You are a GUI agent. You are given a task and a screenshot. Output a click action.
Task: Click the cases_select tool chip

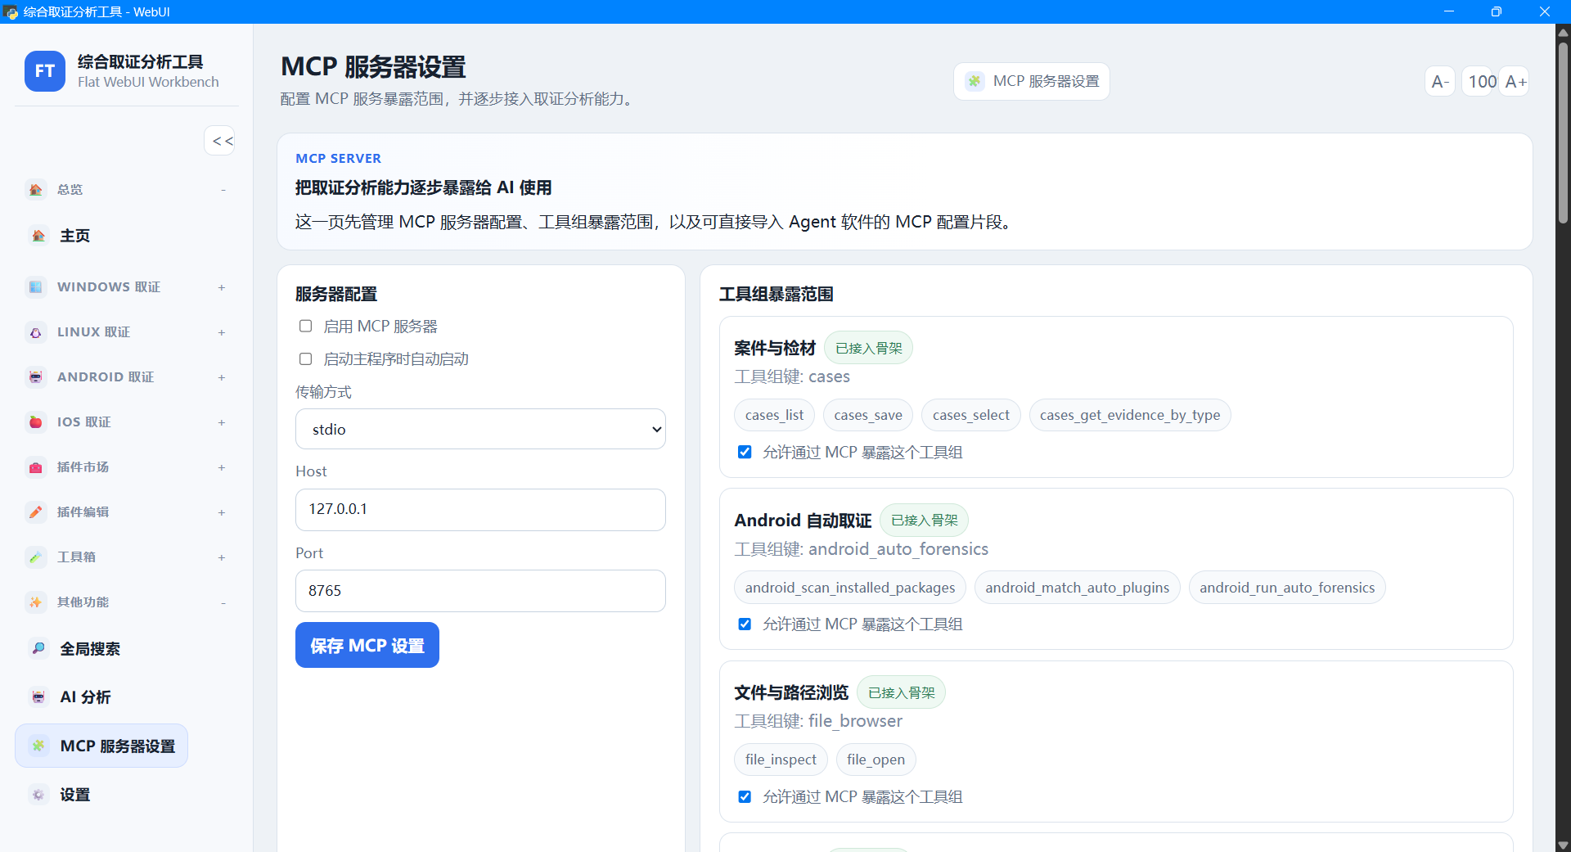[x=971, y=415]
